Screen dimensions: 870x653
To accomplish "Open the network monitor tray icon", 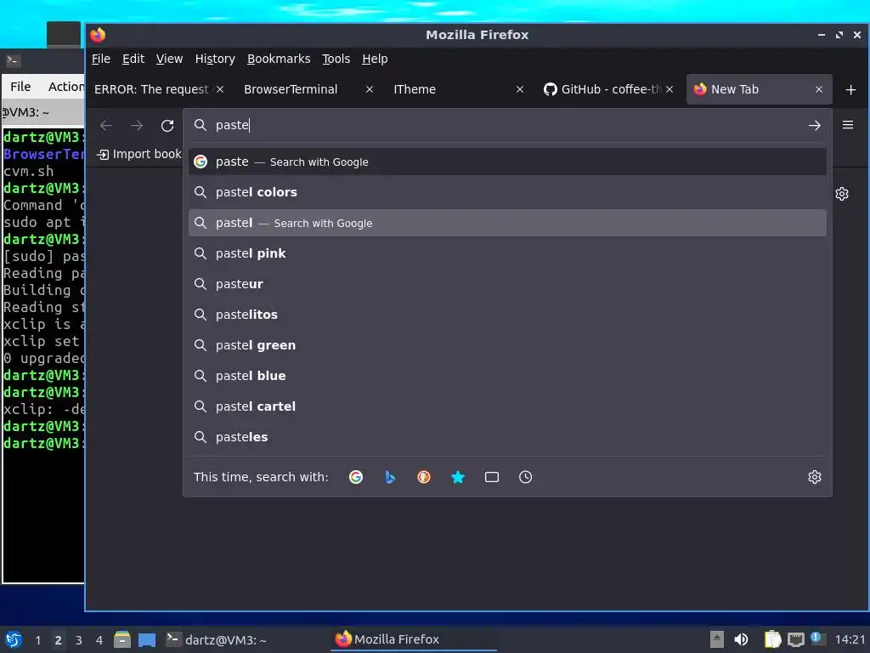I will point(795,639).
